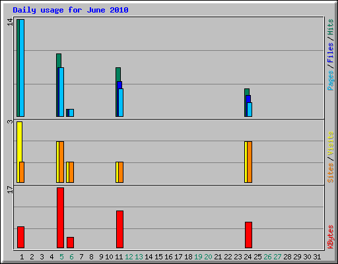
Task: Click the green day label "27"
Action: pyautogui.click(x=277, y=257)
